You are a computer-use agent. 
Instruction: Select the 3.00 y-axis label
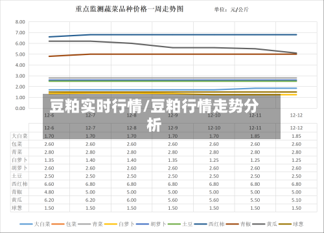click(x=20, y=76)
